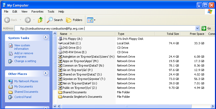Open the Forward button dropdown arrow
This screenshot has height=109, width=216.
(34, 20)
